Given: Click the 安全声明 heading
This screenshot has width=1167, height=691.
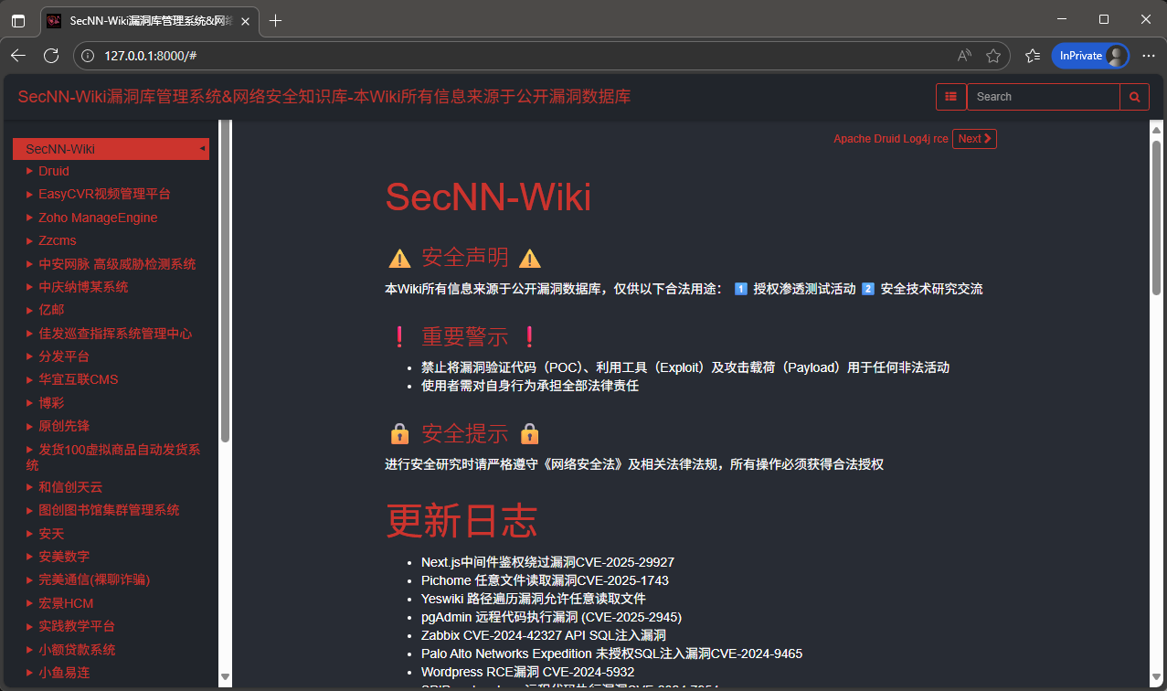Looking at the screenshot, I should (464, 258).
